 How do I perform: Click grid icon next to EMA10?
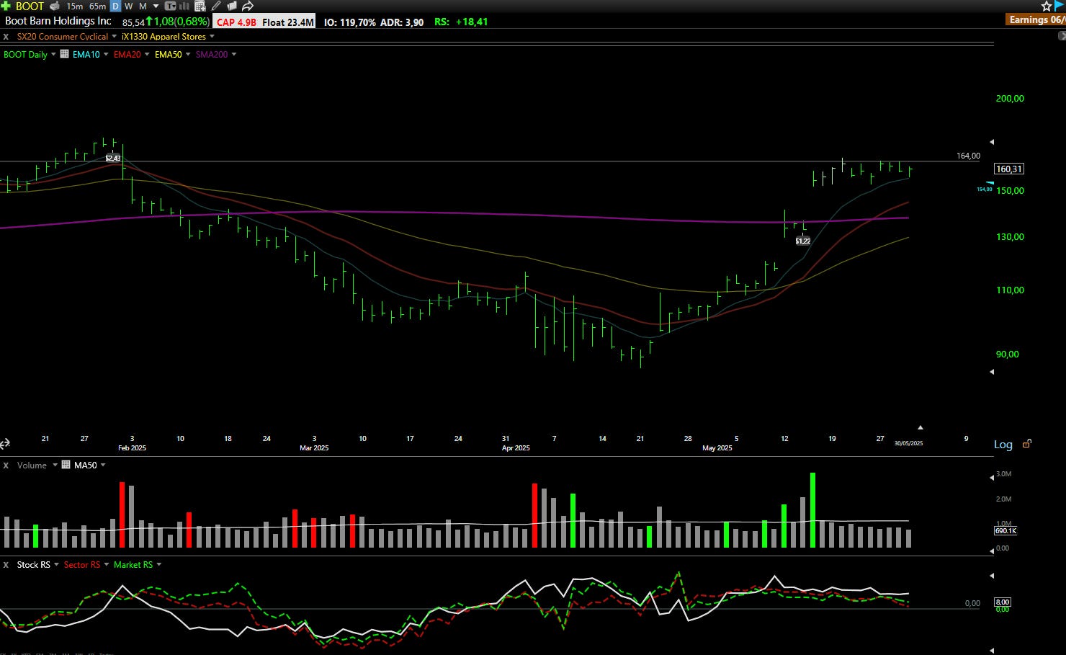[65, 54]
